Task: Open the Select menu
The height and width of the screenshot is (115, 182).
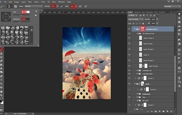Action: click(36, 2)
